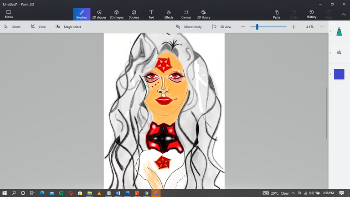Open the Mail app in the taskbar
Image resolution: width=350 pixels, height=197 pixels.
click(51, 193)
